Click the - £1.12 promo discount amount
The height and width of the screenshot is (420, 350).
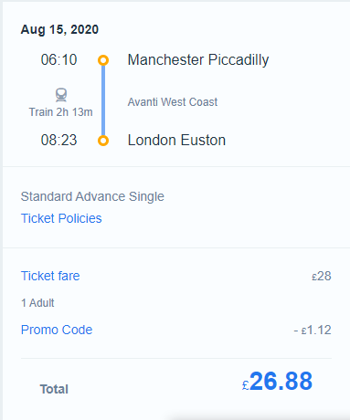pyautogui.click(x=313, y=330)
